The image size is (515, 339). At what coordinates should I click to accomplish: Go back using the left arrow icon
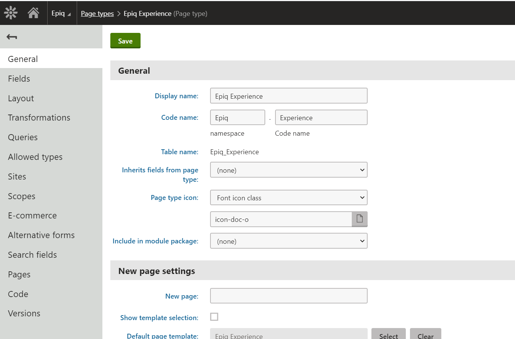click(11, 37)
